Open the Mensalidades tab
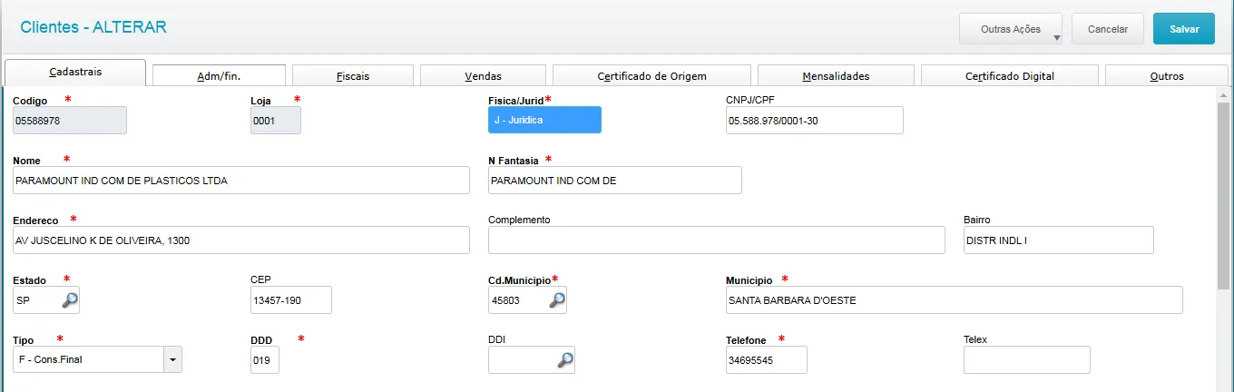Screen dimensions: 1234x392 (836, 76)
